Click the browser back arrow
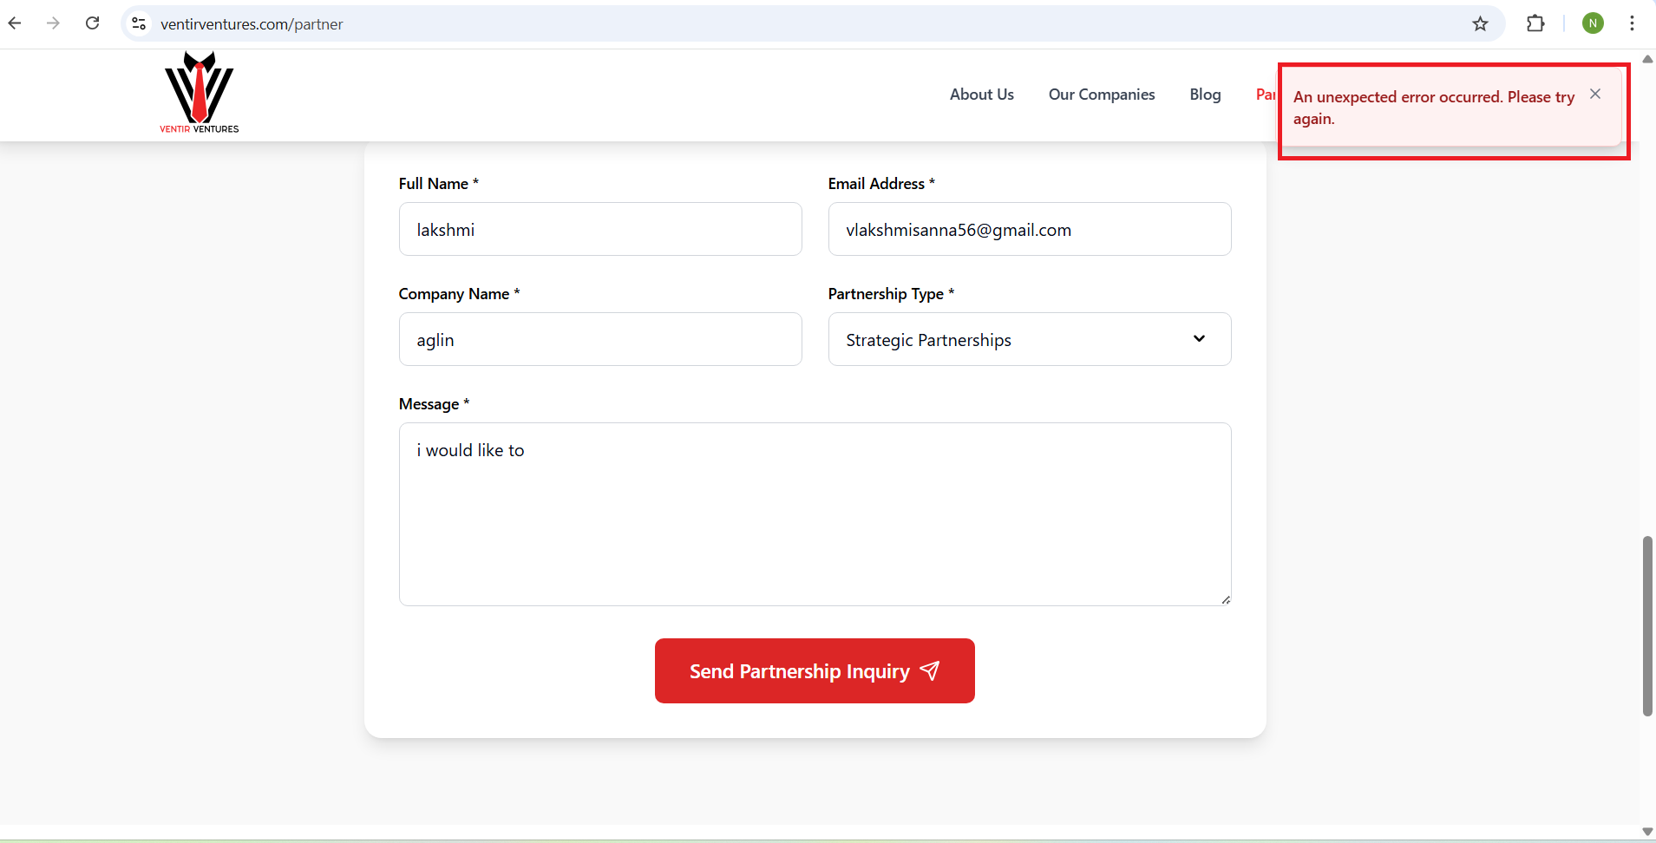Viewport: 1656px width, 843px height. coord(15,23)
